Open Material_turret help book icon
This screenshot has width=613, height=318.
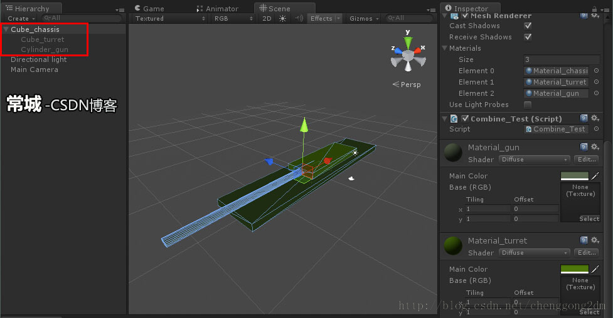click(584, 240)
